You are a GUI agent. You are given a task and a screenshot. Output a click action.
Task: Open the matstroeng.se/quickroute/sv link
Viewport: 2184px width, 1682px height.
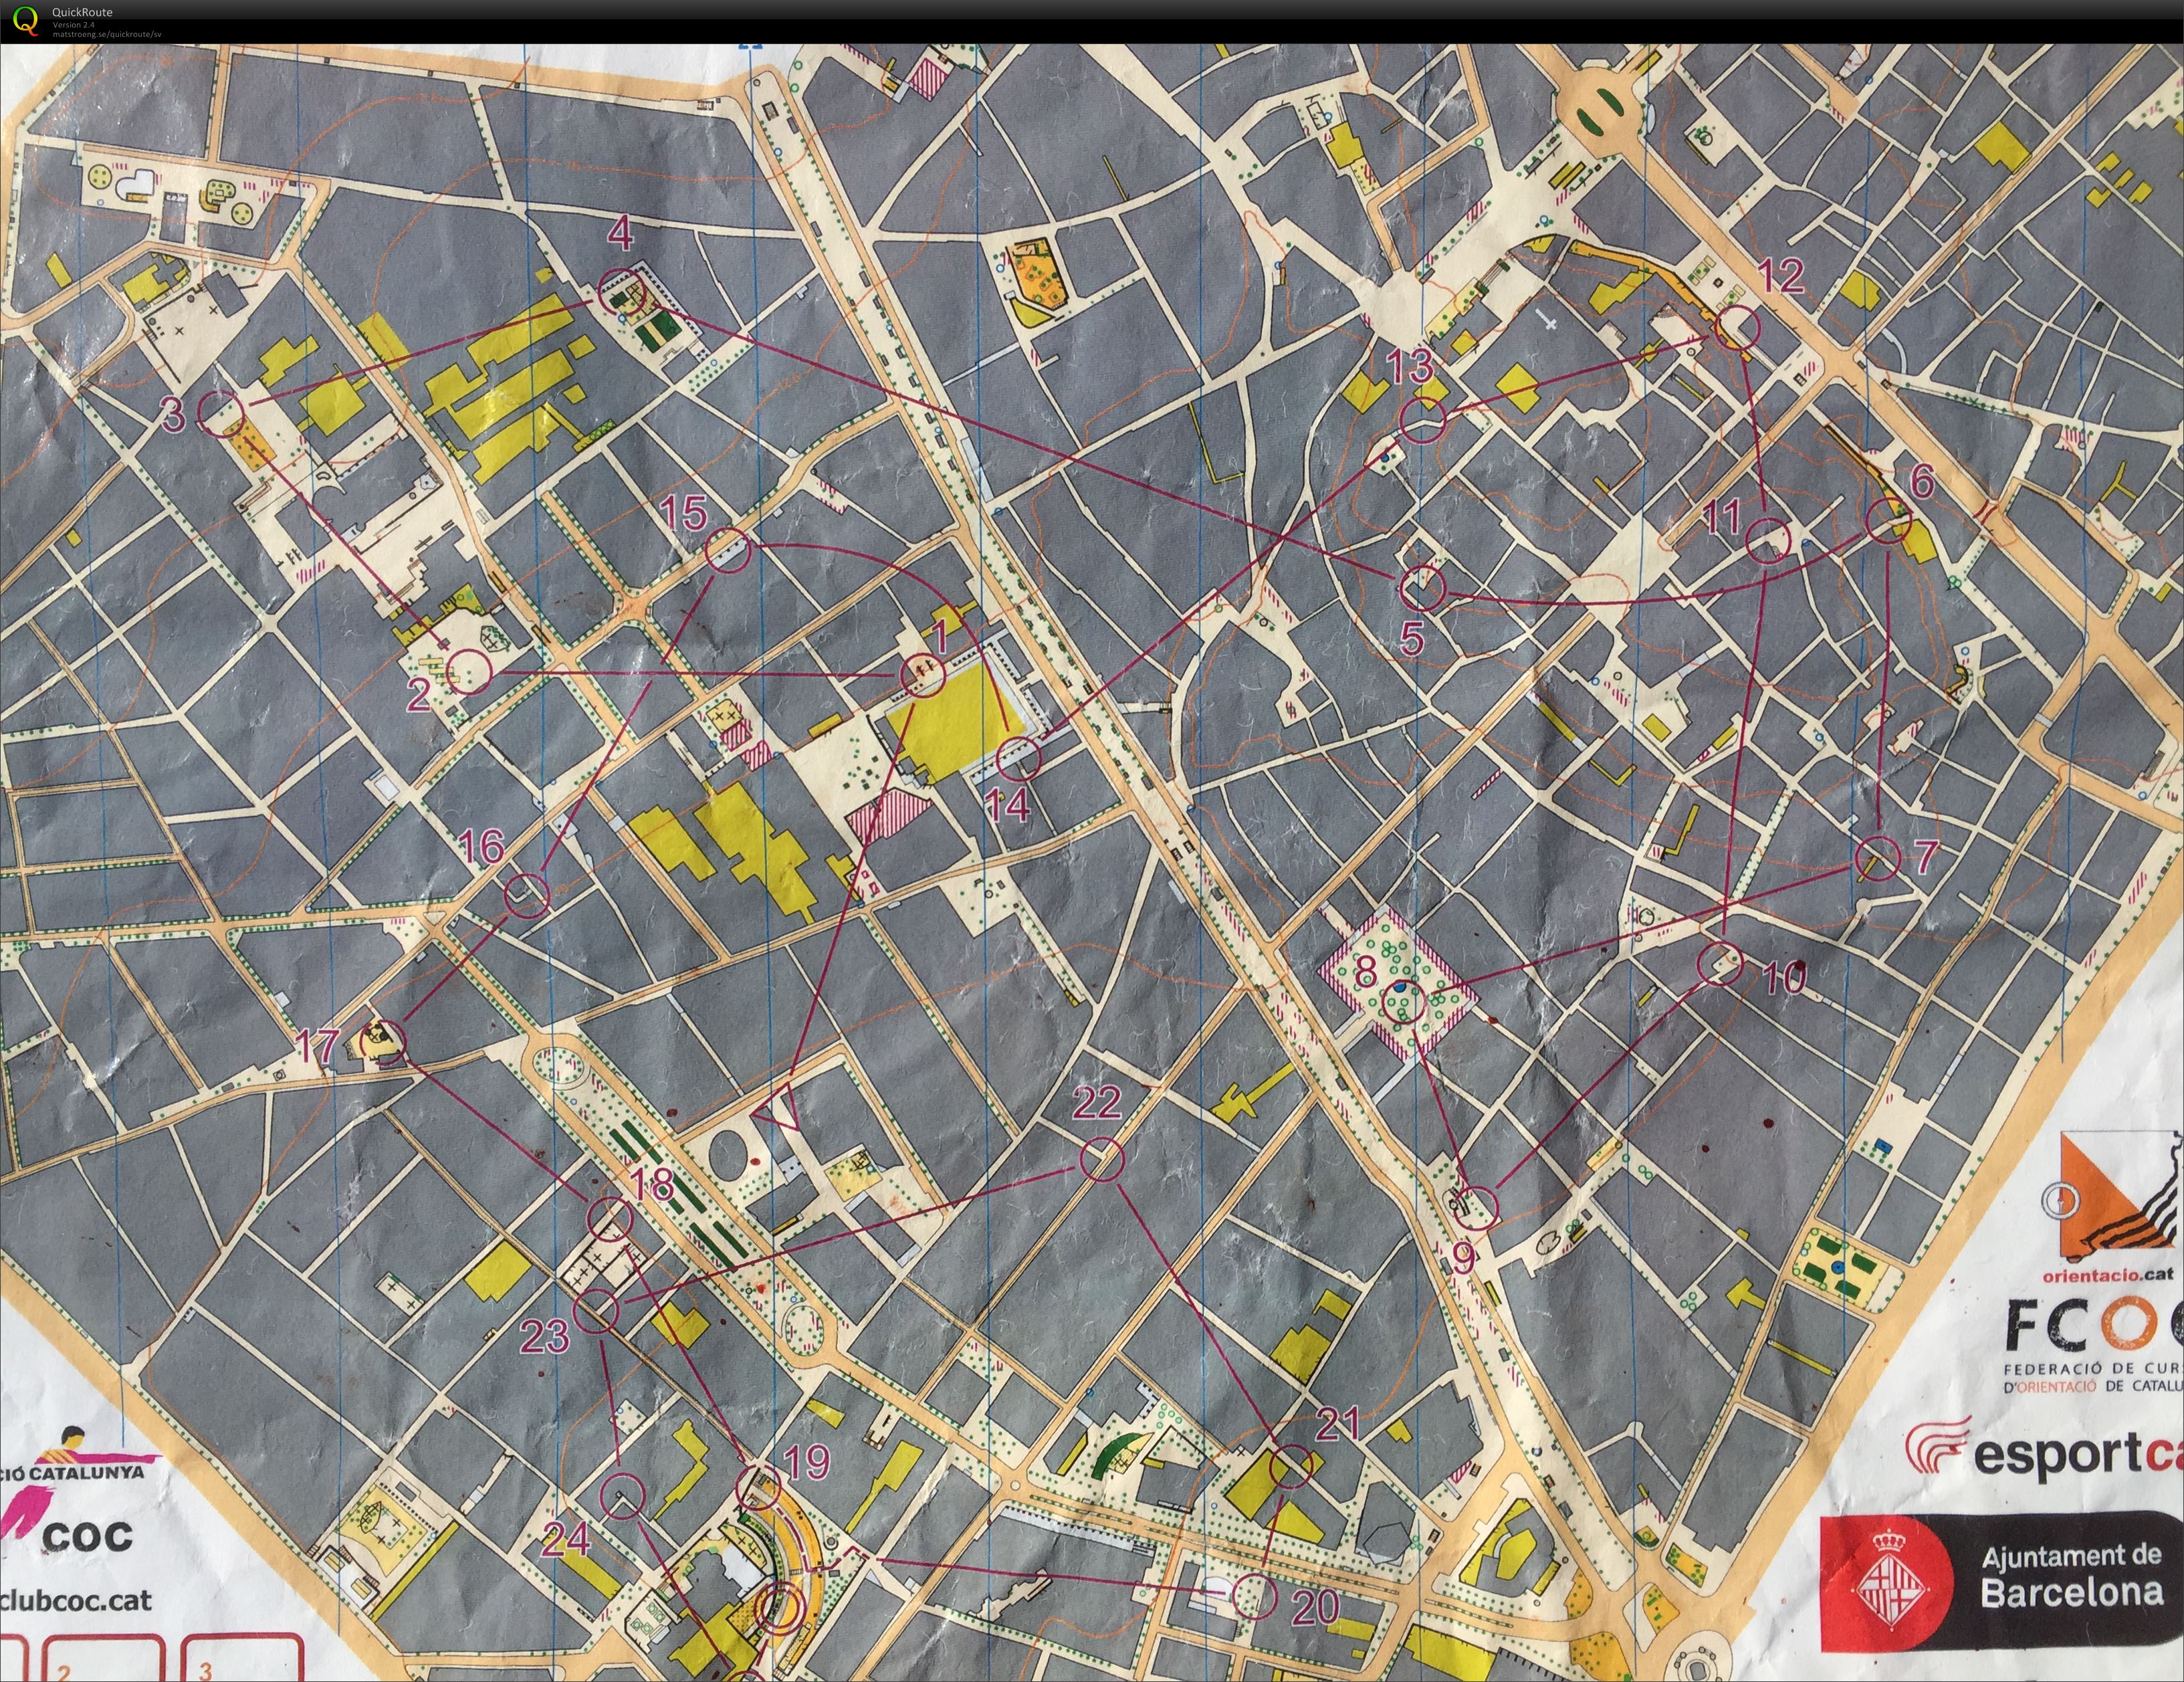107,34
